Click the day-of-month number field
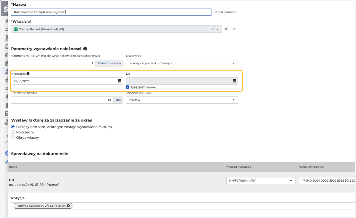The width and height of the screenshot is (356, 218). tap(53, 63)
